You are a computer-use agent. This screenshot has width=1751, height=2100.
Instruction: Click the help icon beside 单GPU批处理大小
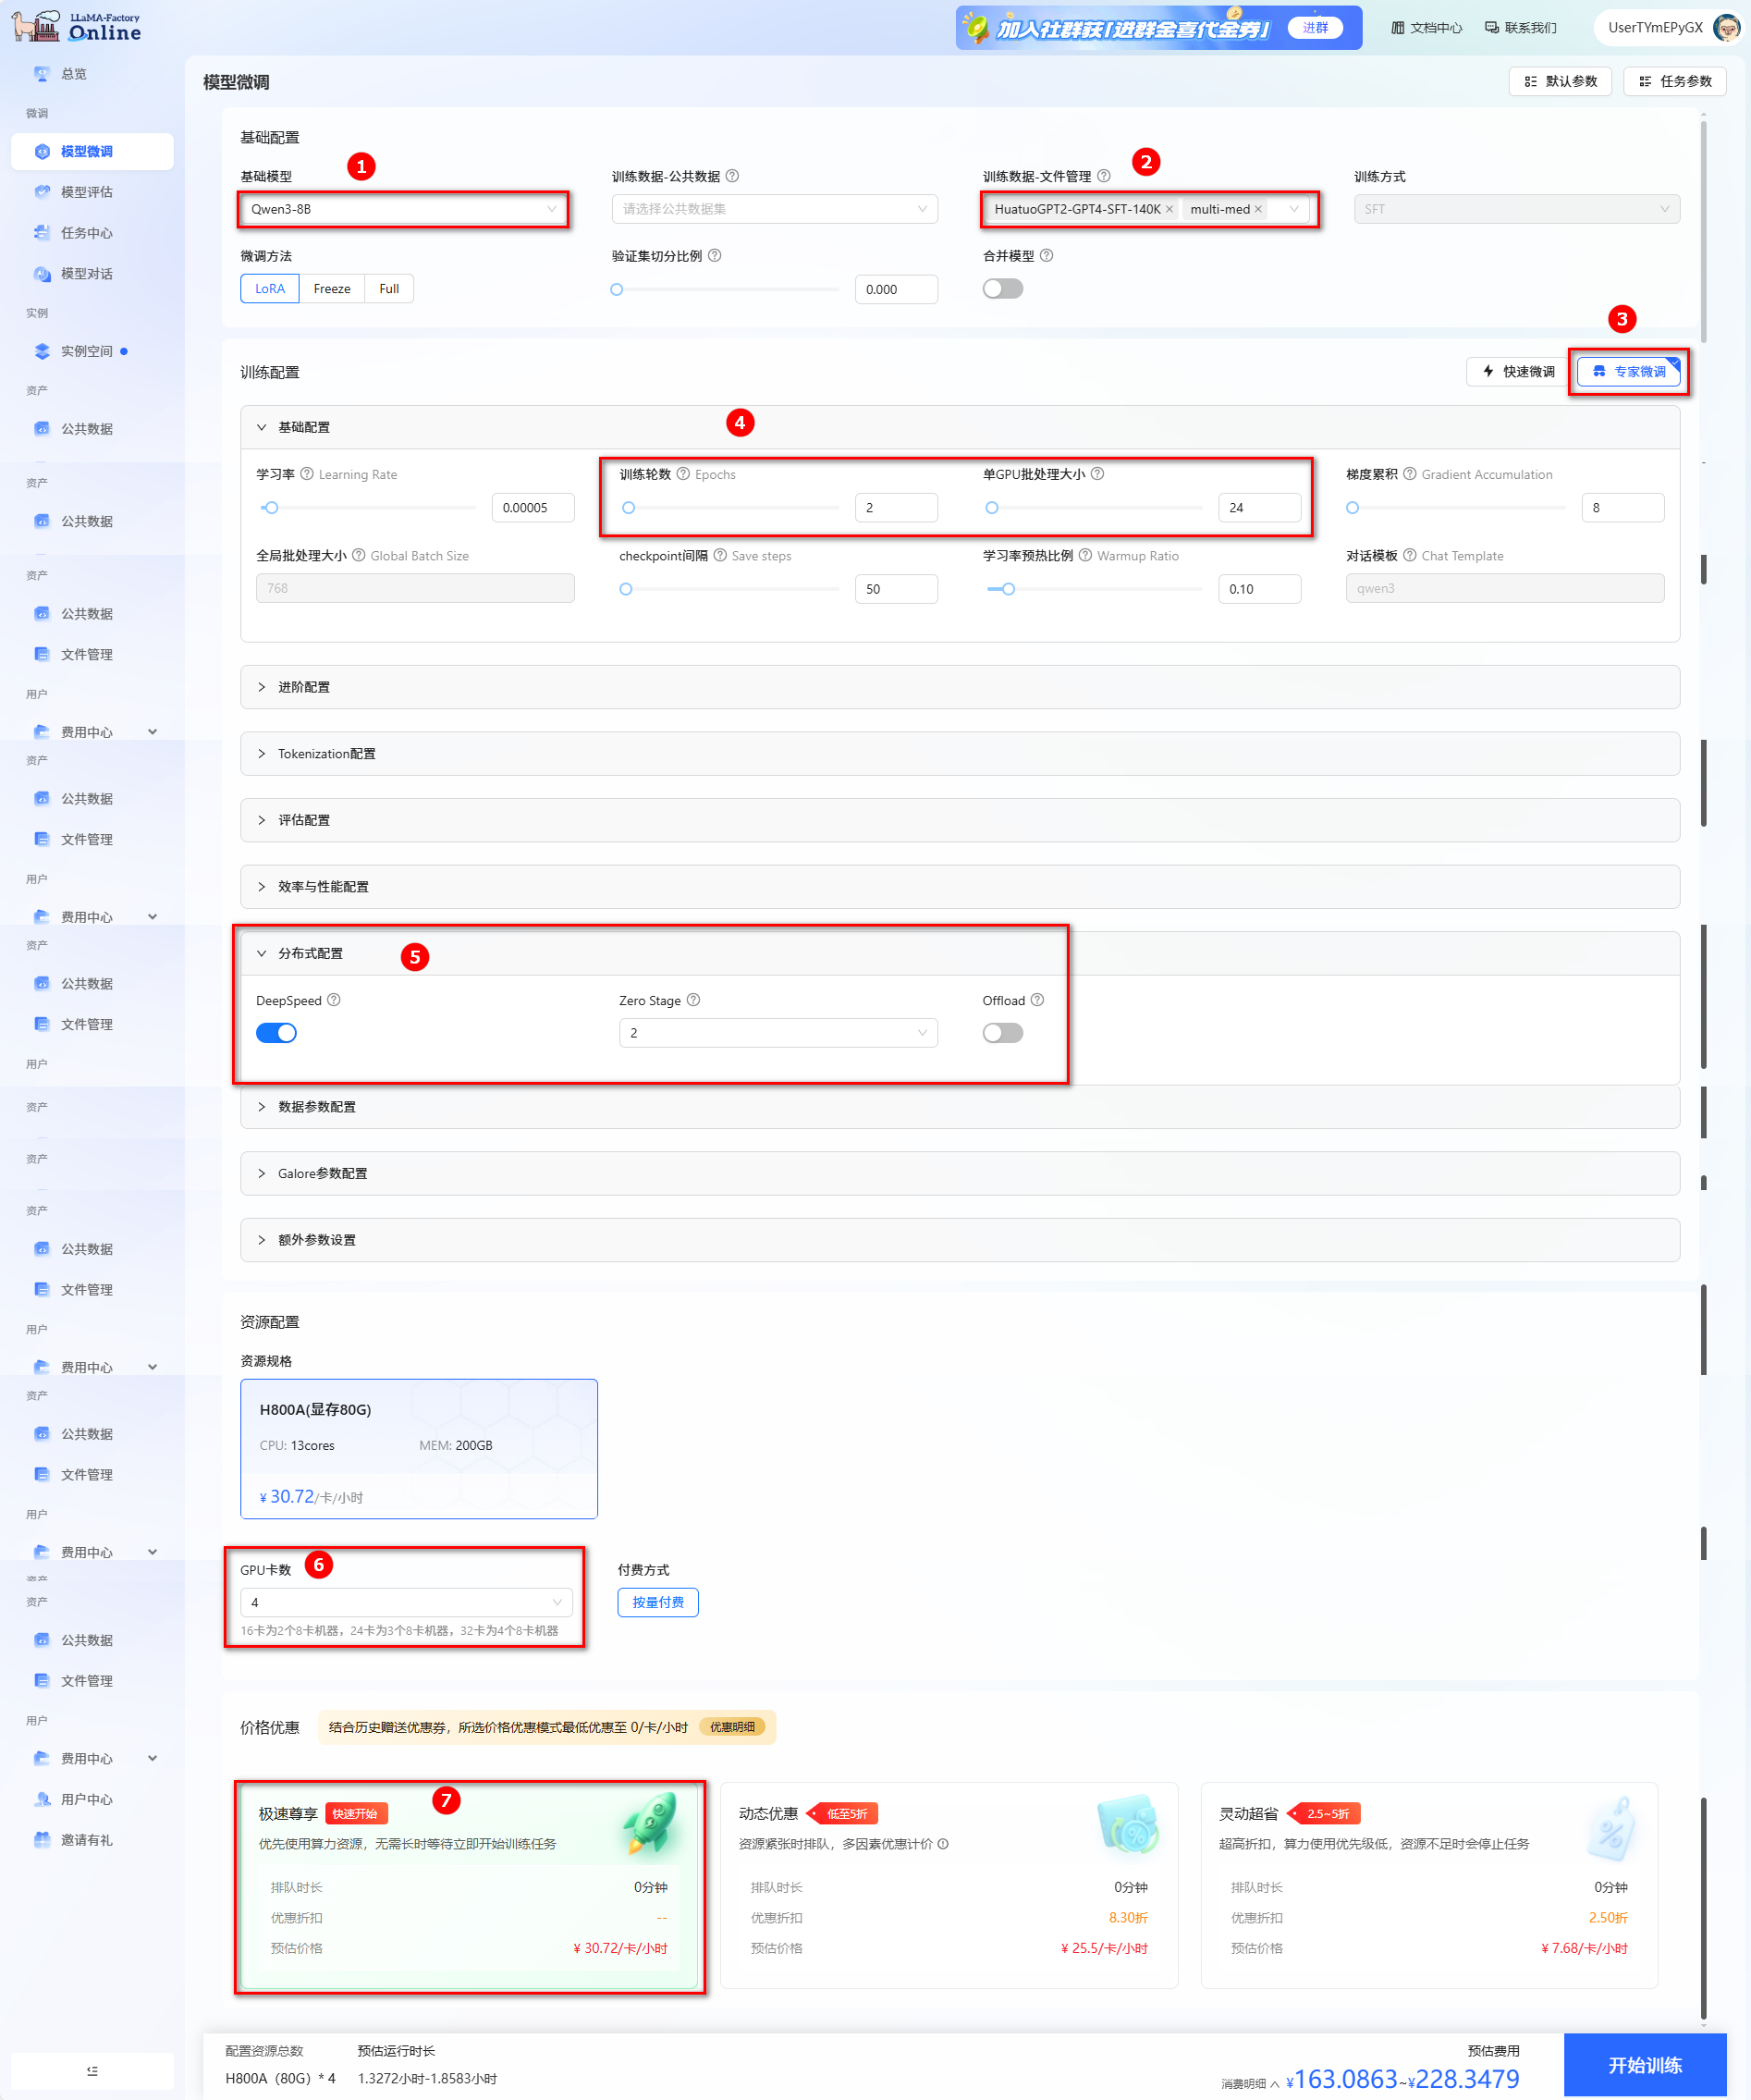tap(1098, 474)
